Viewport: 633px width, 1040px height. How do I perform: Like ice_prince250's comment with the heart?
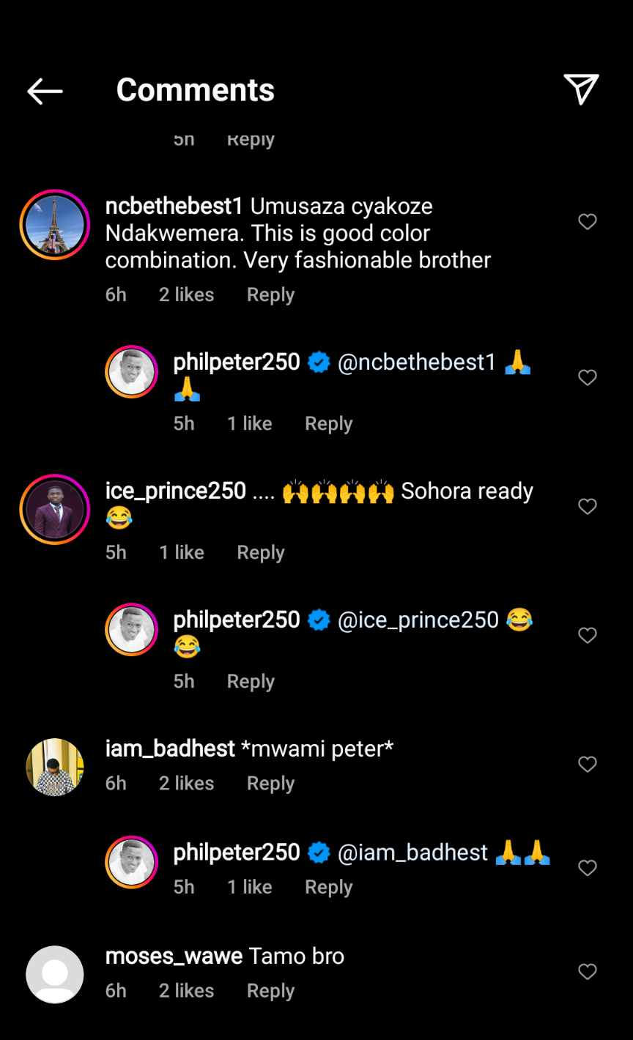(x=588, y=506)
